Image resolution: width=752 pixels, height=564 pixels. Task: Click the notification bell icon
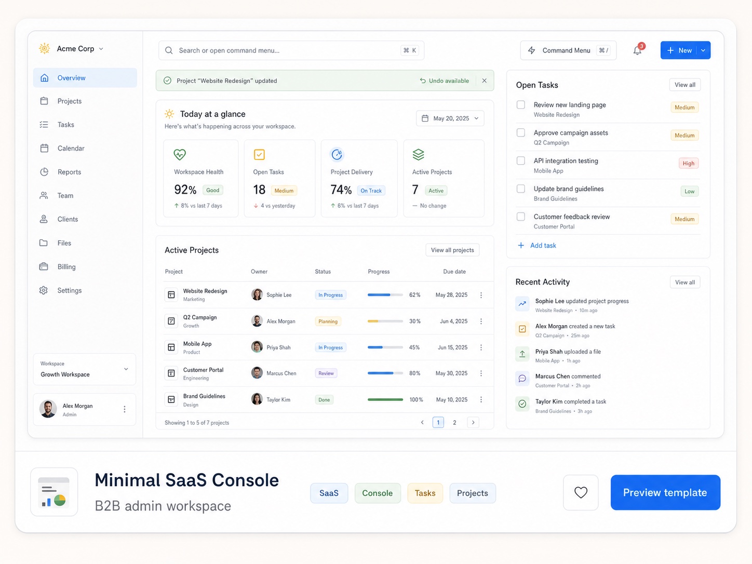(637, 50)
